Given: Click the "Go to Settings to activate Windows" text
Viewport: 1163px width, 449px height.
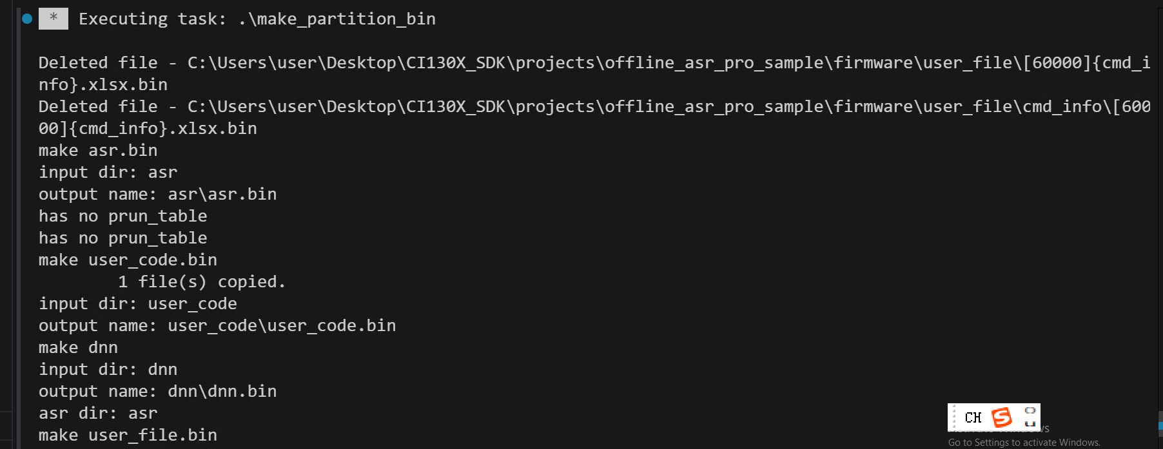Looking at the screenshot, I should tap(1024, 443).
